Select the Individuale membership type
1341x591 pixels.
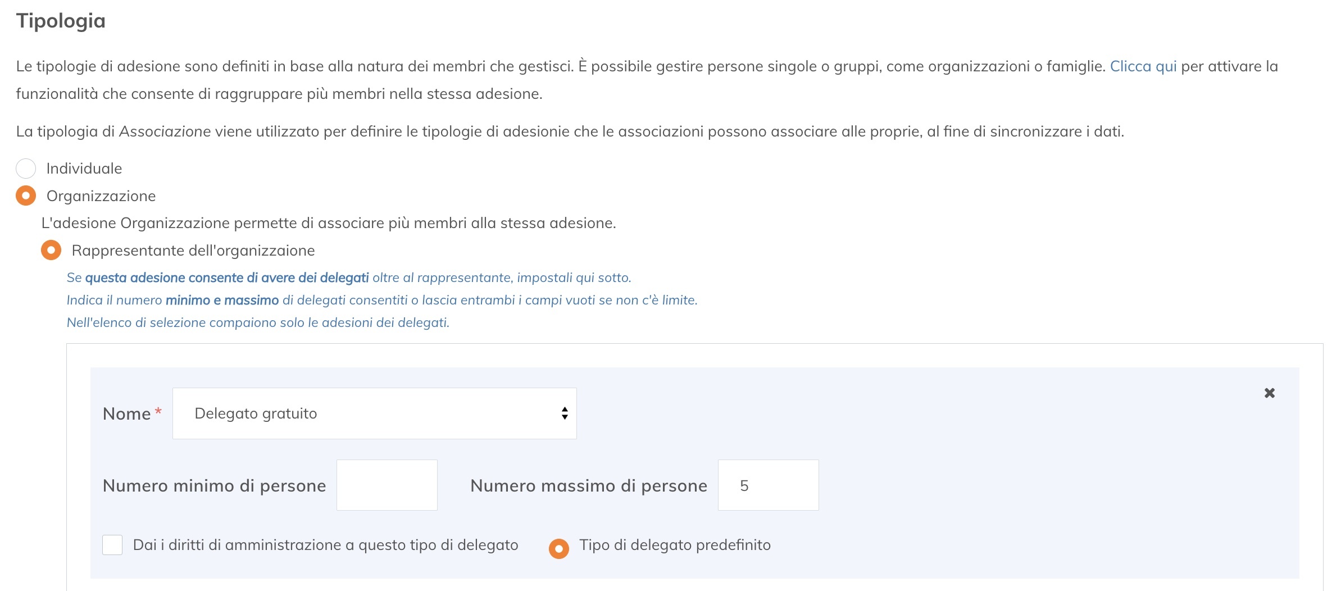26,168
